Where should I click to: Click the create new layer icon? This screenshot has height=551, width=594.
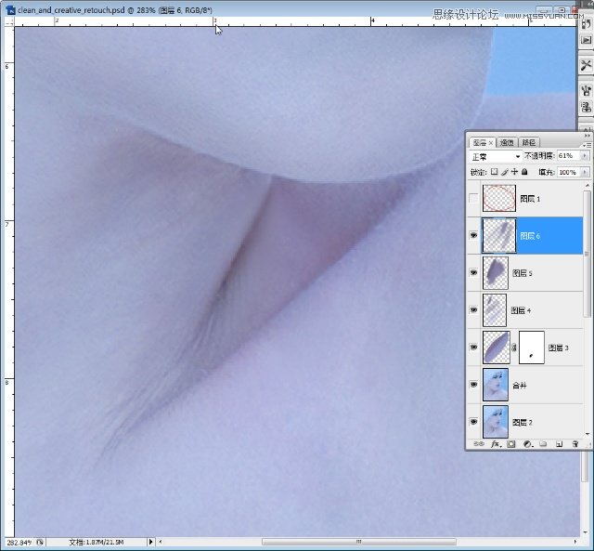tap(559, 444)
